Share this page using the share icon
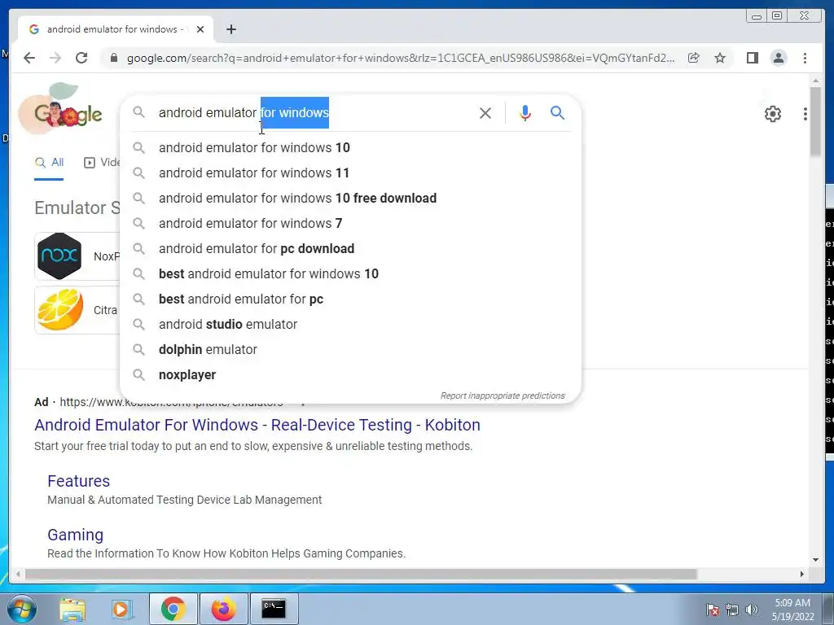 coord(694,58)
